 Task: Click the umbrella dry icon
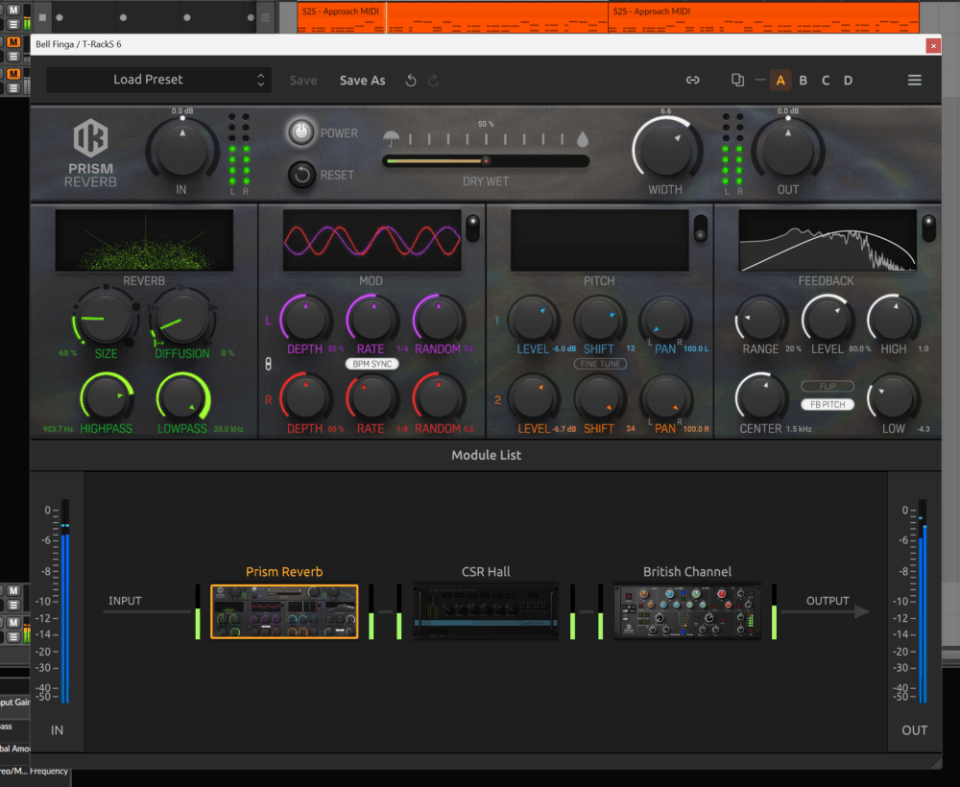click(x=392, y=138)
